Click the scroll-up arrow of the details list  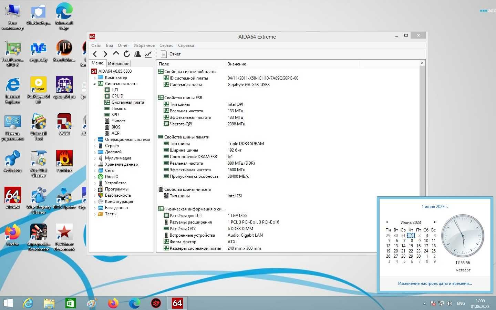422,63
